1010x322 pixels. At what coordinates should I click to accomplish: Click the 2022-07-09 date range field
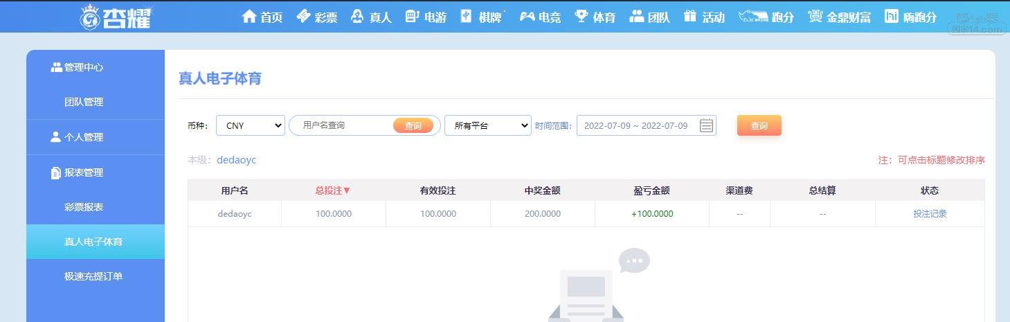[647, 125]
